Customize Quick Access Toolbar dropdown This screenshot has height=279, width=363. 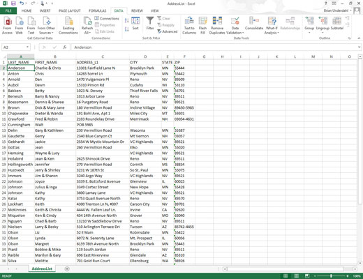click(52, 3)
